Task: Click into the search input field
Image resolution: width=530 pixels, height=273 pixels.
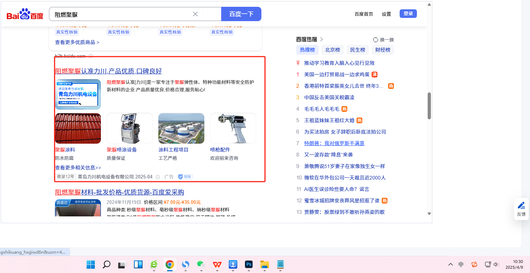Action: pyautogui.click(x=122, y=14)
